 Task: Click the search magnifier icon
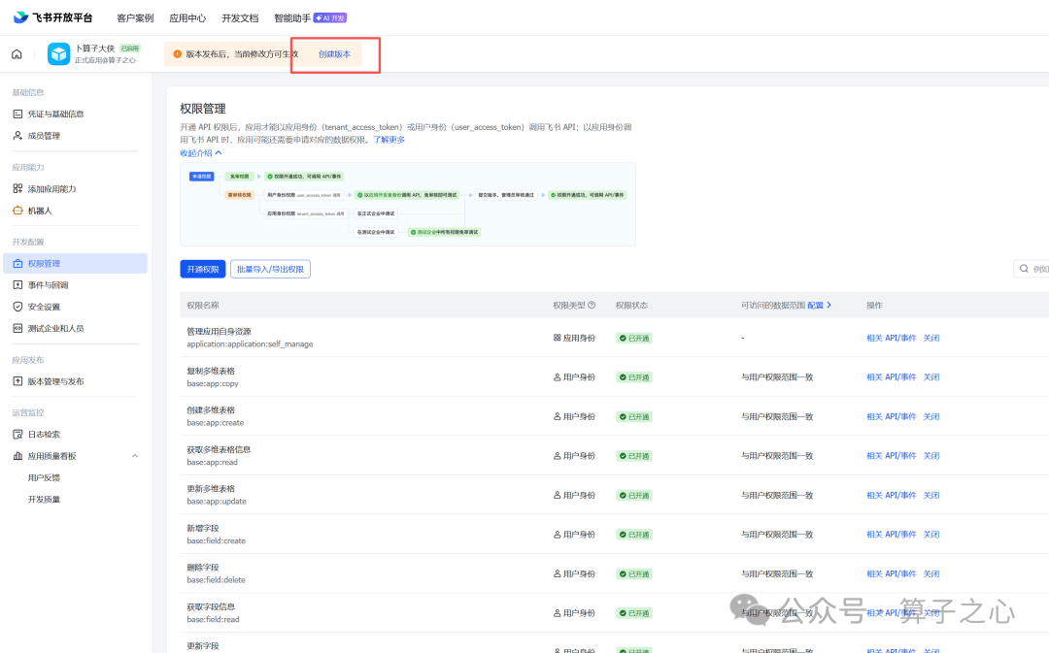click(1024, 269)
